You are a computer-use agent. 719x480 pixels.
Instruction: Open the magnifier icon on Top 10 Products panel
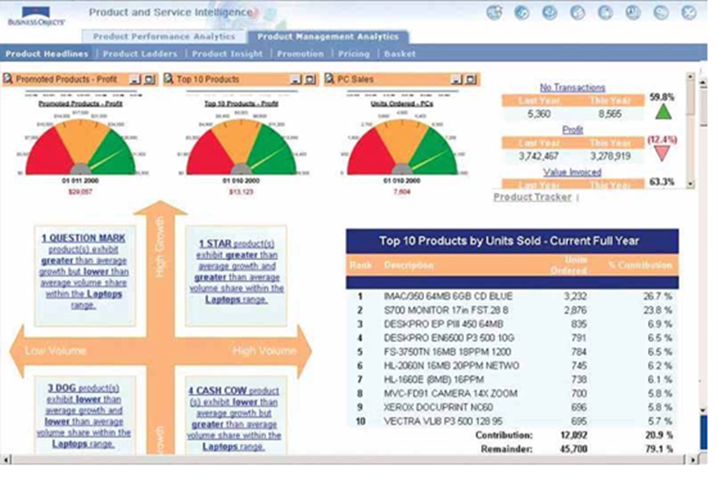pos(168,79)
